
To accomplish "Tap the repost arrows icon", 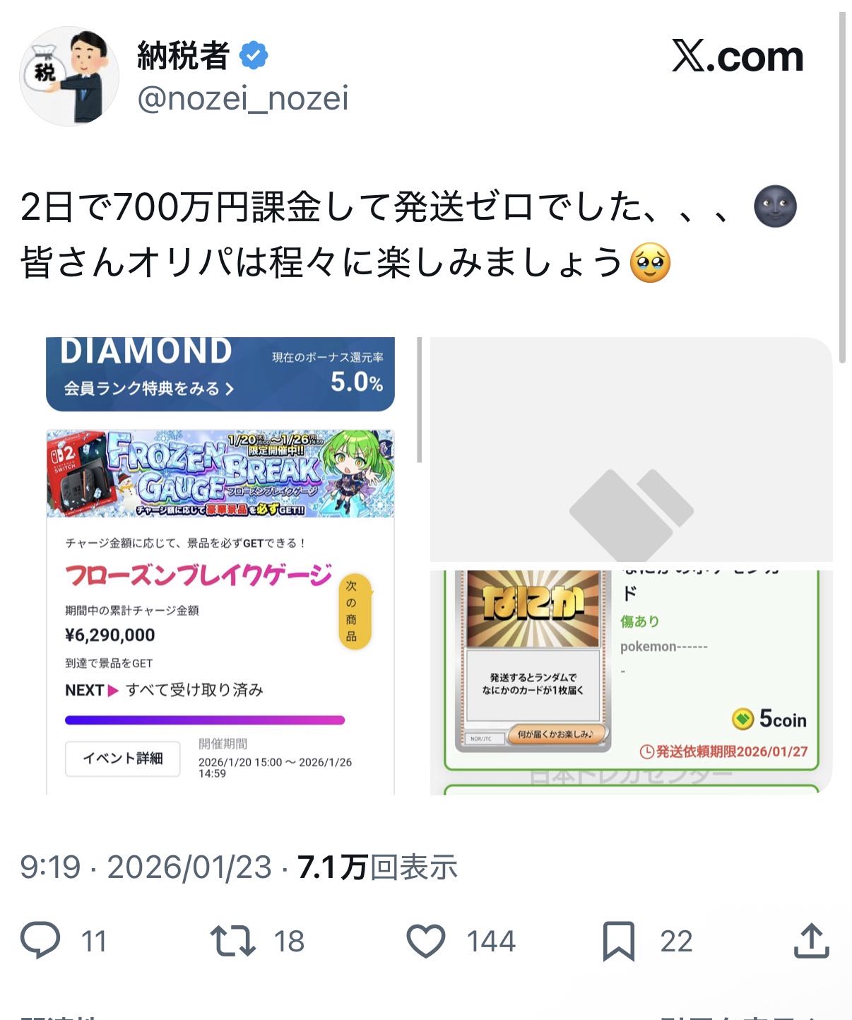I will coord(232,942).
